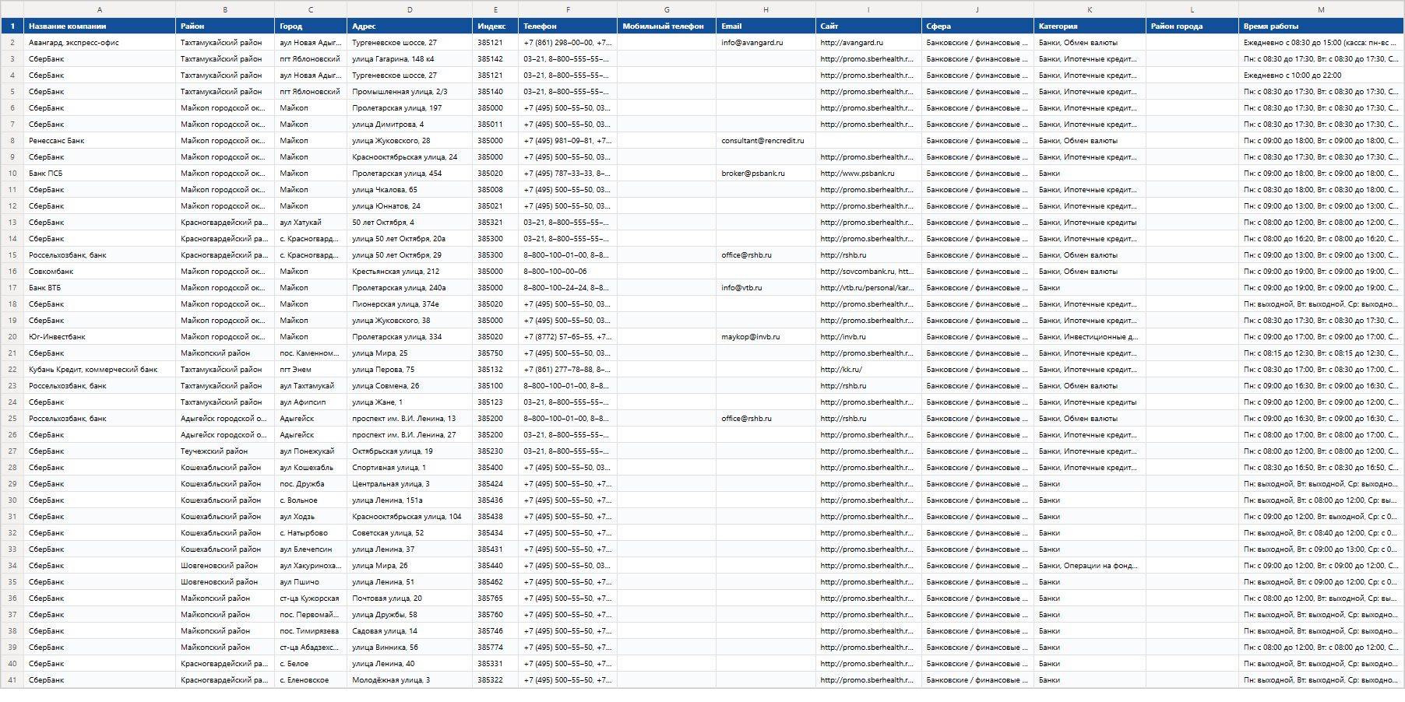Click the postal index 385142 cell
The image size is (1405, 702).
495,59
